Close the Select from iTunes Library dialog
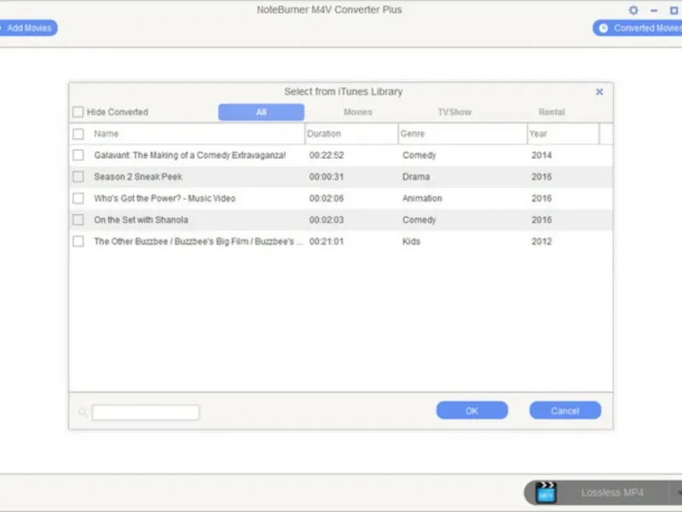The image size is (682, 512). pos(599,92)
